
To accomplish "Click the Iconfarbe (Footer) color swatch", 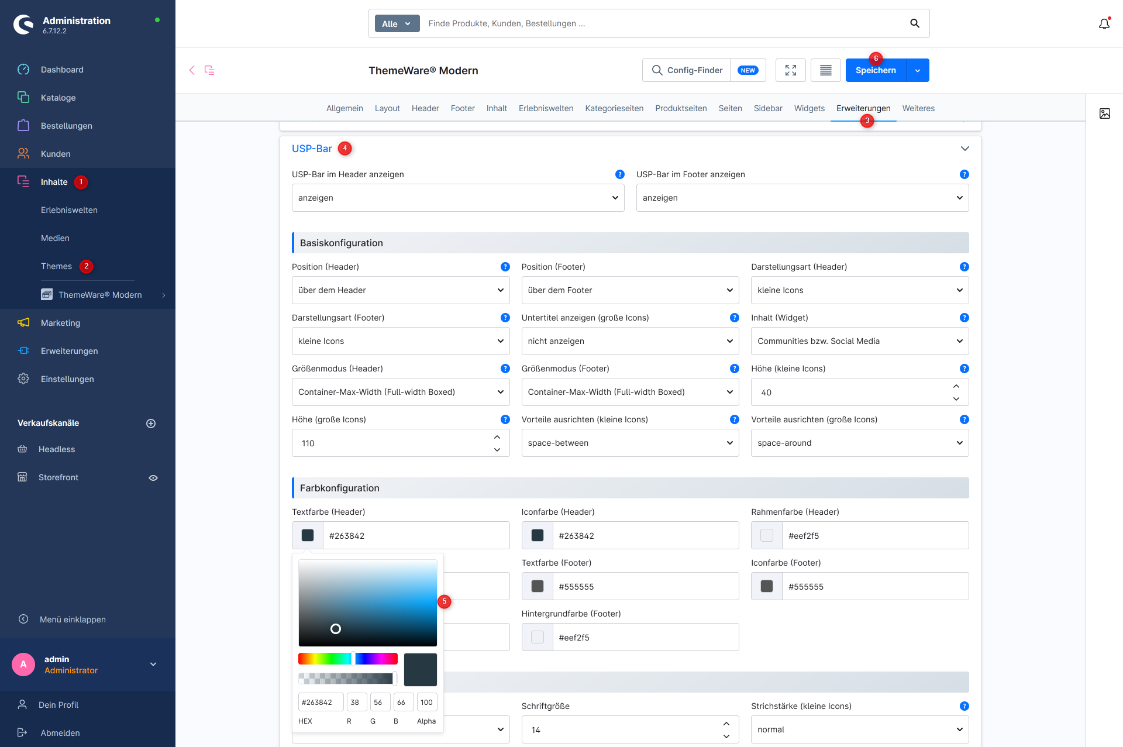I will tap(767, 586).
